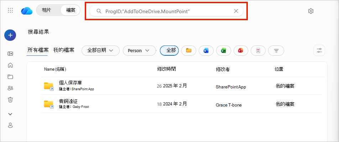The image size is (339, 142).
Task: Open My files sidebar folder icon
Action: click(10, 76)
